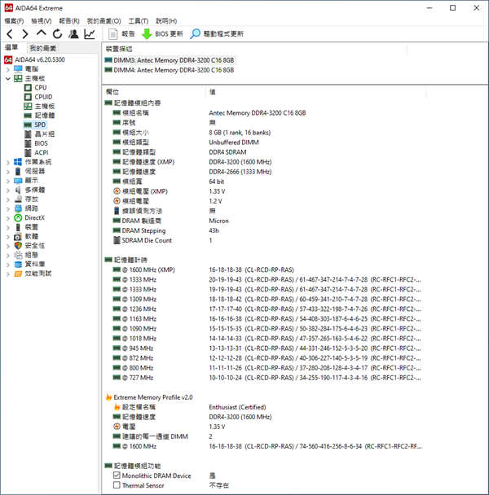Maximize the AIDA64 Extreme window
Screen dimensions: 489x495
(452, 8)
